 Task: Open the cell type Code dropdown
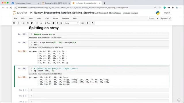72,23
